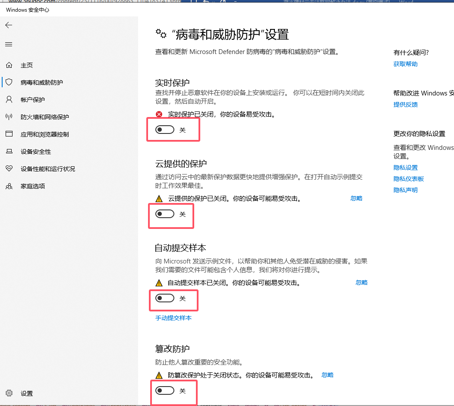Go back with the left arrow icon
Viewport: 454px width, 406px height.
pyautogui.click(x=9, y=25)
